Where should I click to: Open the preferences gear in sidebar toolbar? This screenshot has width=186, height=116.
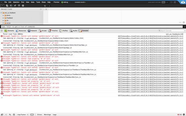tap(23, 6)
